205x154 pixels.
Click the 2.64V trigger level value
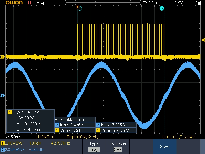point(190,137)
